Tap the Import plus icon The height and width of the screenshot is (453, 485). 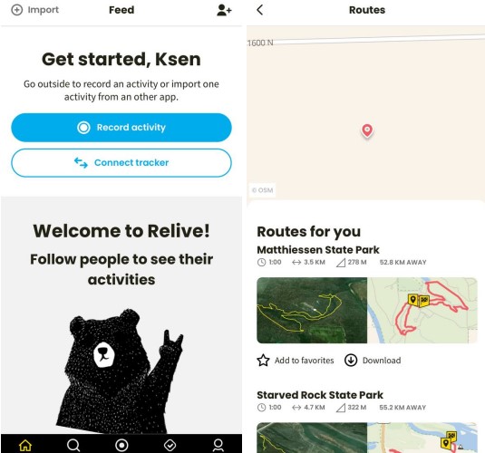coord(17,10)
